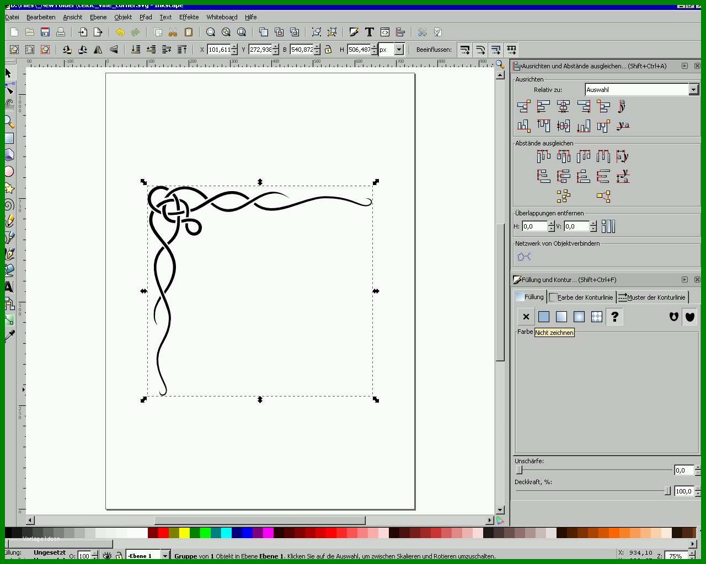The image size is (706, 564).
Task: Click the Deckkraft opacity slider handle
Action: click(x=667, y=491)
